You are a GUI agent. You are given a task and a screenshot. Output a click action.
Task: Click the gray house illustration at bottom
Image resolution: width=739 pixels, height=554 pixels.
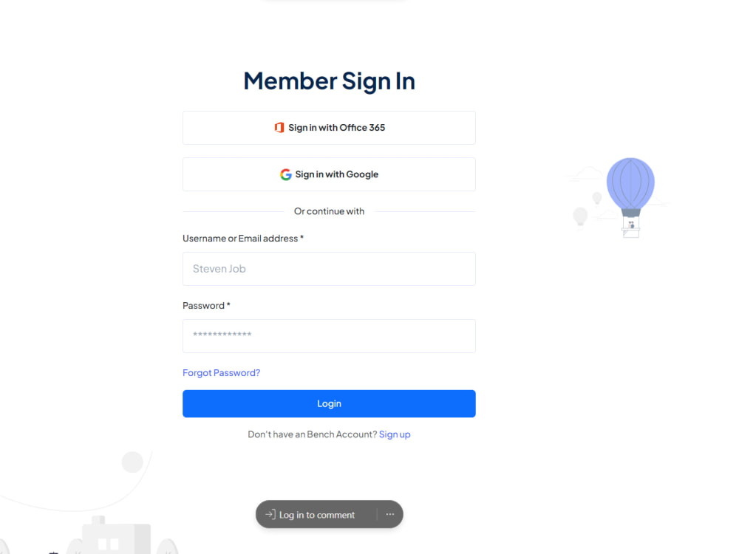(x=117, y=535)
